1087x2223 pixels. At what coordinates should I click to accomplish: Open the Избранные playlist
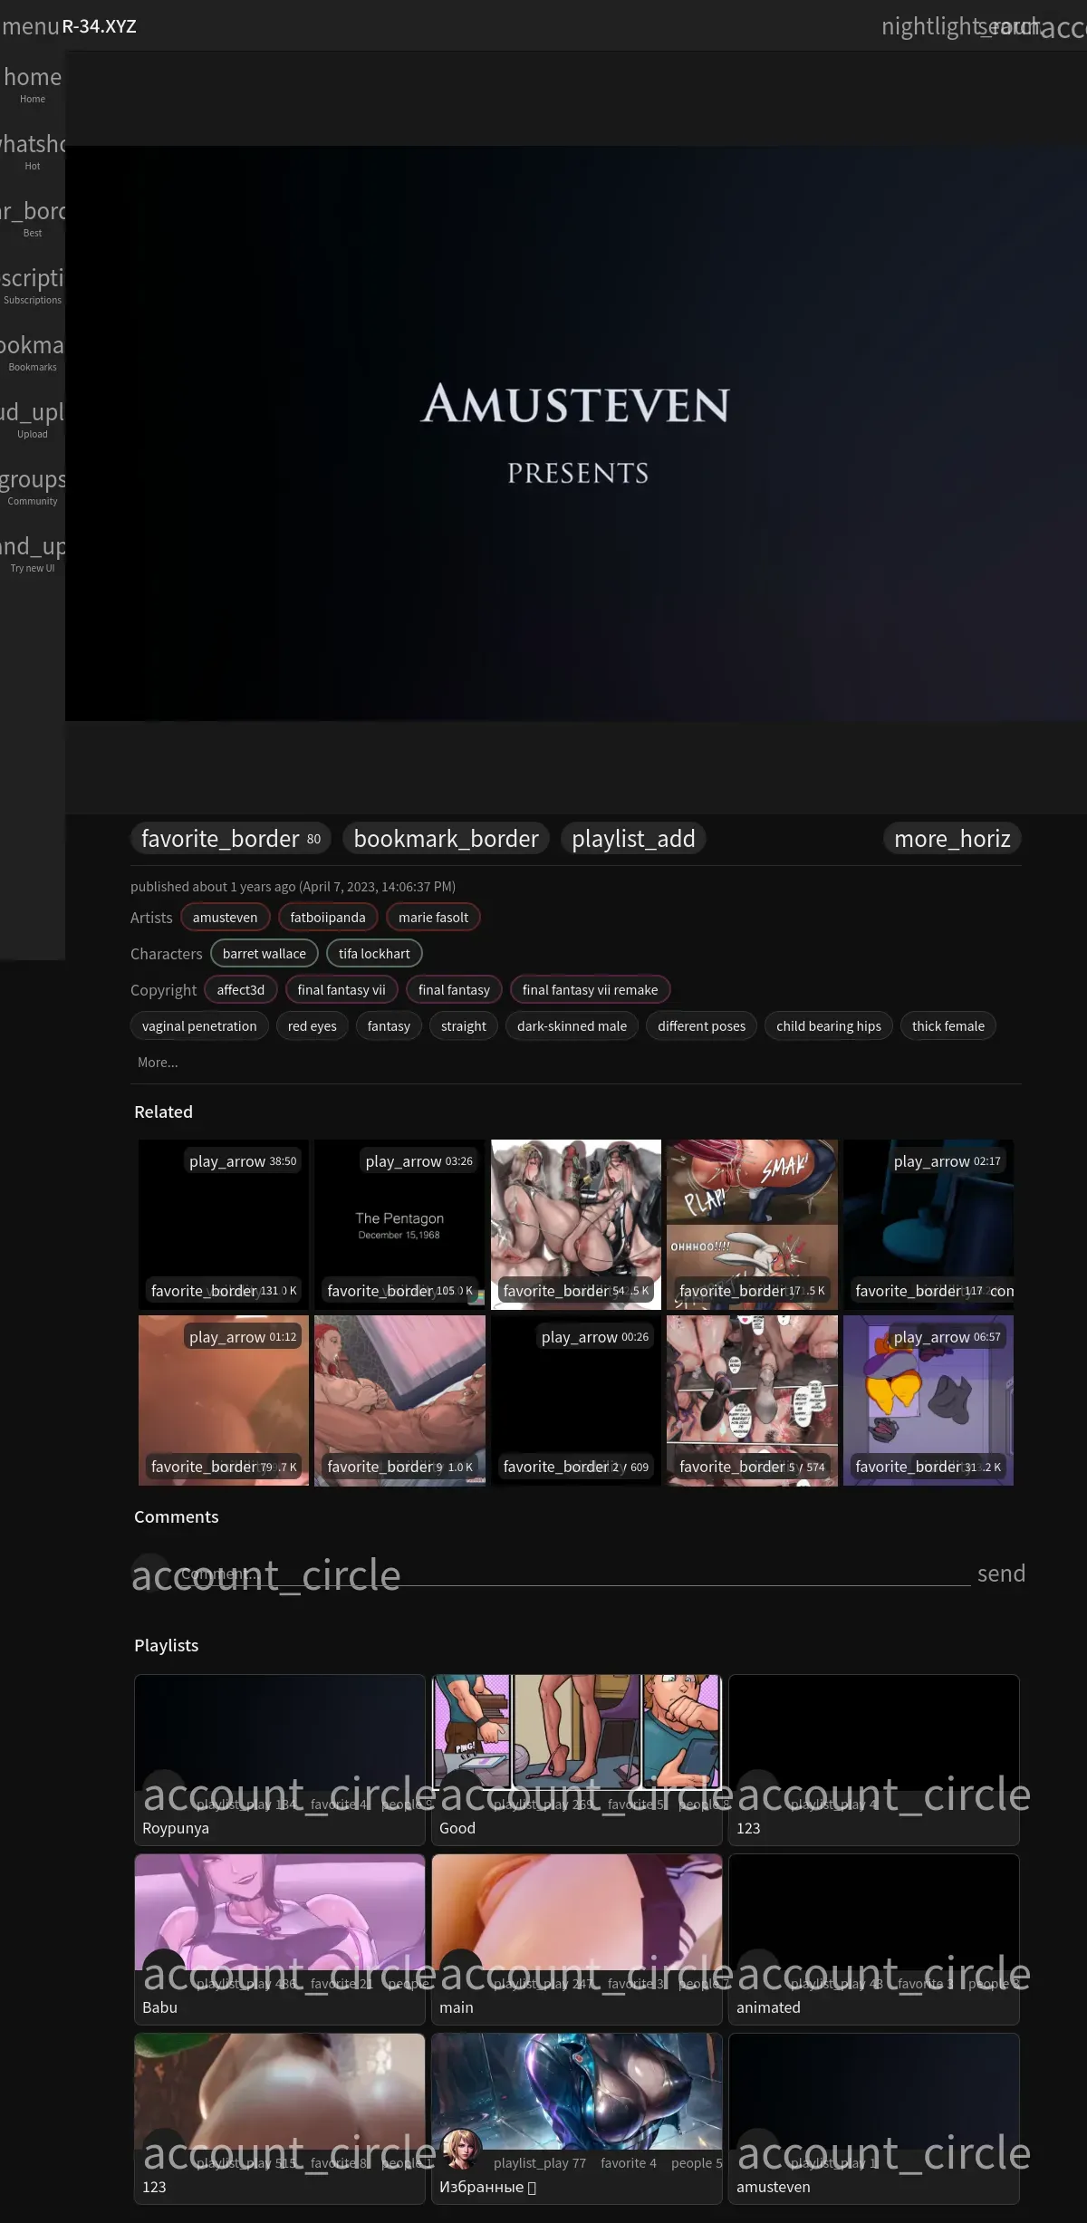click(577, 2119)
